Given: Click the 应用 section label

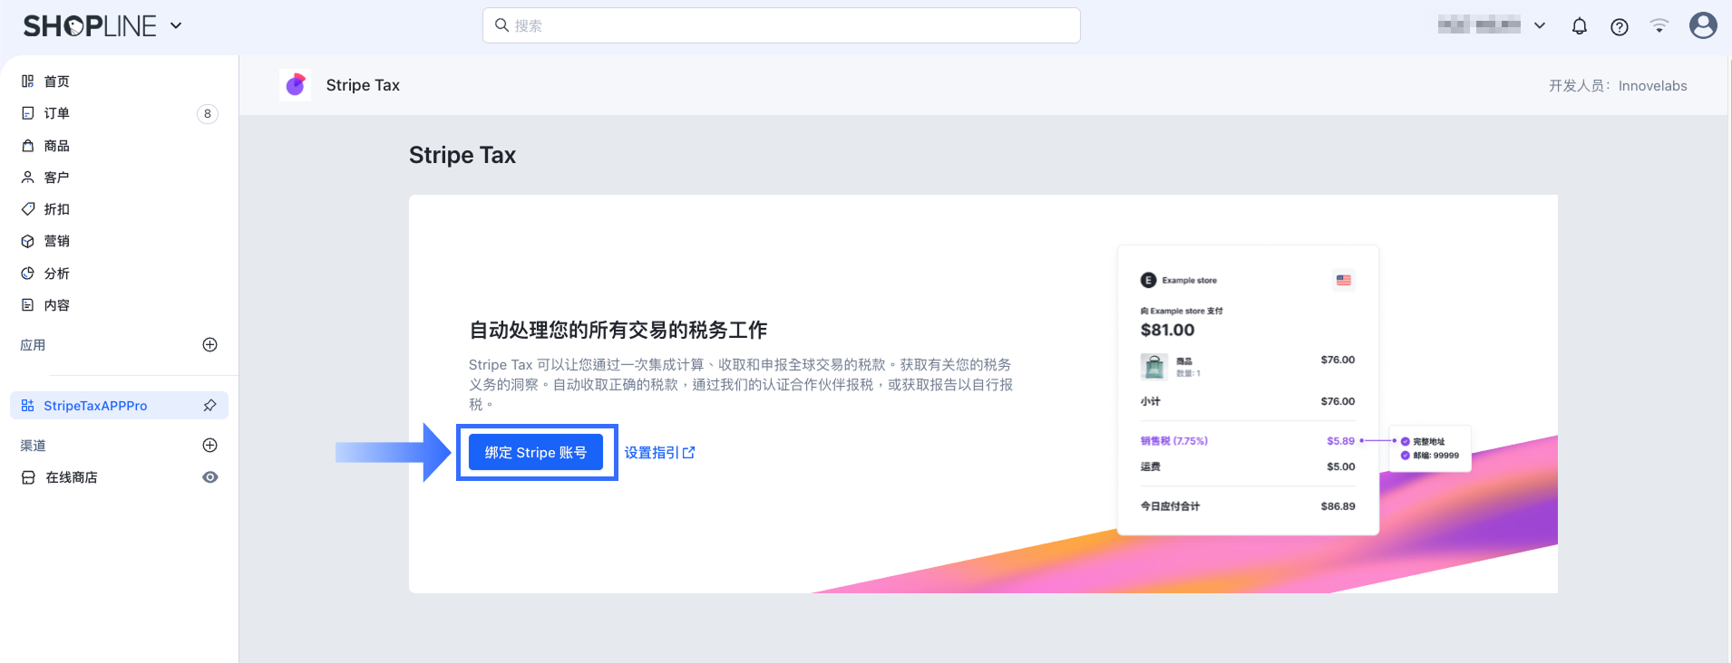Looking at the screenshot, I should (34, 345).
